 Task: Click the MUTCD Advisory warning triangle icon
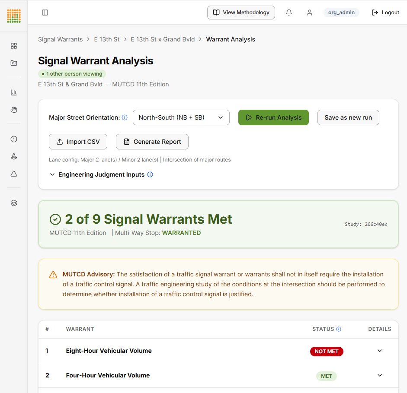[53, 275]
